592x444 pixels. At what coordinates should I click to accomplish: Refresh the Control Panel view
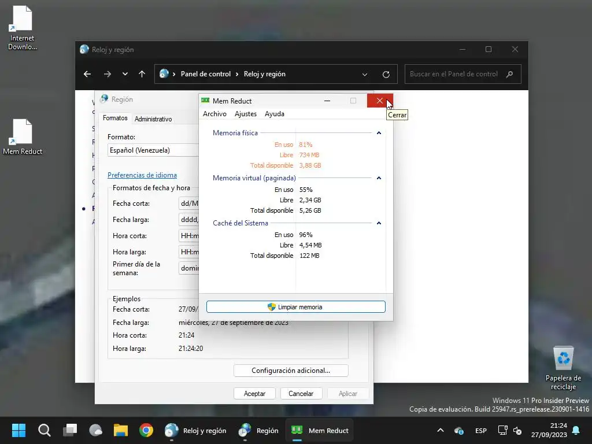(386, 75)
